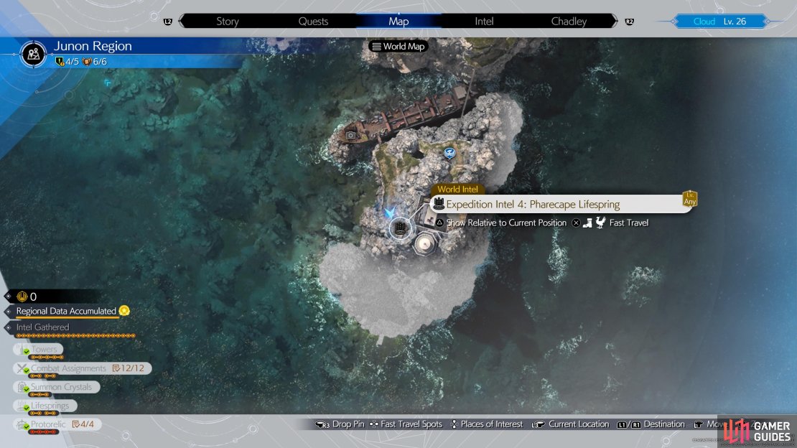Screen dimensions: 797x448
Task: Click Places of Interest prompt
Action: pyautogui.click(x=487, y=424)
